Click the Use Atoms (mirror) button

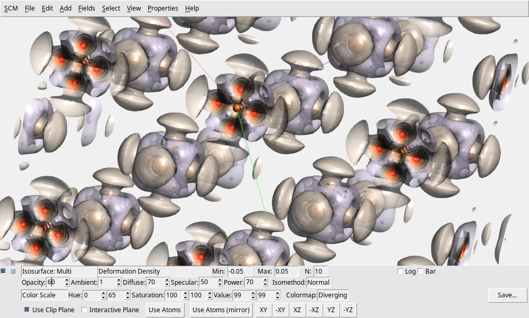click(221, 310)
